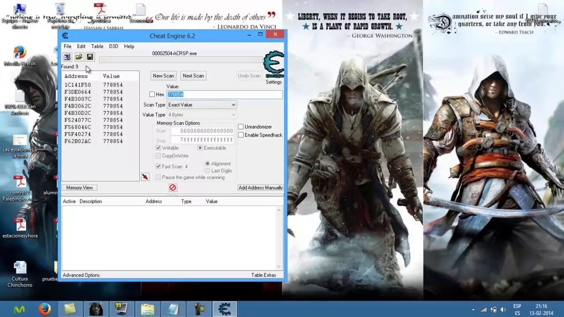This screenshot has width=564, height=317.
Task: Select the Alignment radio button
Action: (208, 164)
